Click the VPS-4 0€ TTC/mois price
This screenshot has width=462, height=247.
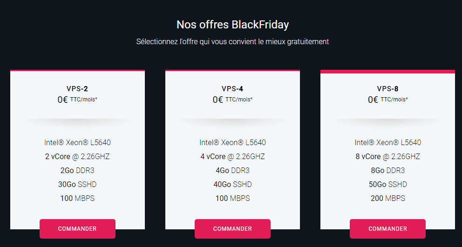coord(232,99)
